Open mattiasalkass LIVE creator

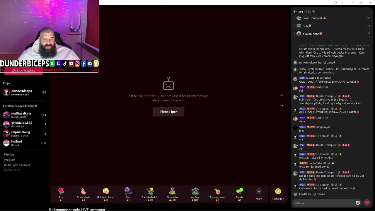tap(25, 115)
